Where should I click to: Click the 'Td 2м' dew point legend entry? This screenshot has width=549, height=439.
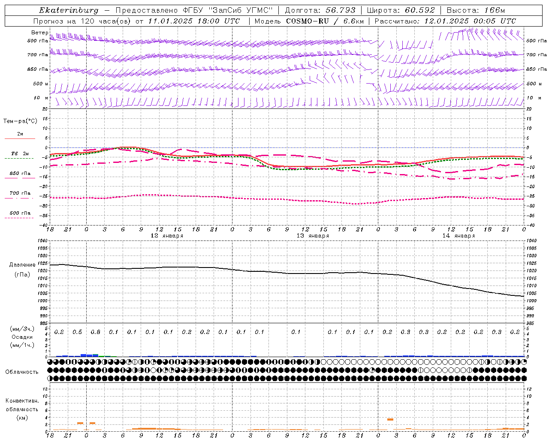tap(20, 153)
